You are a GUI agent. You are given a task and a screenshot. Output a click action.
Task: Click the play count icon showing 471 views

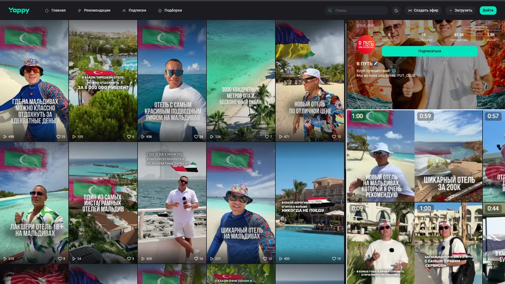click(x=281, y=137)
